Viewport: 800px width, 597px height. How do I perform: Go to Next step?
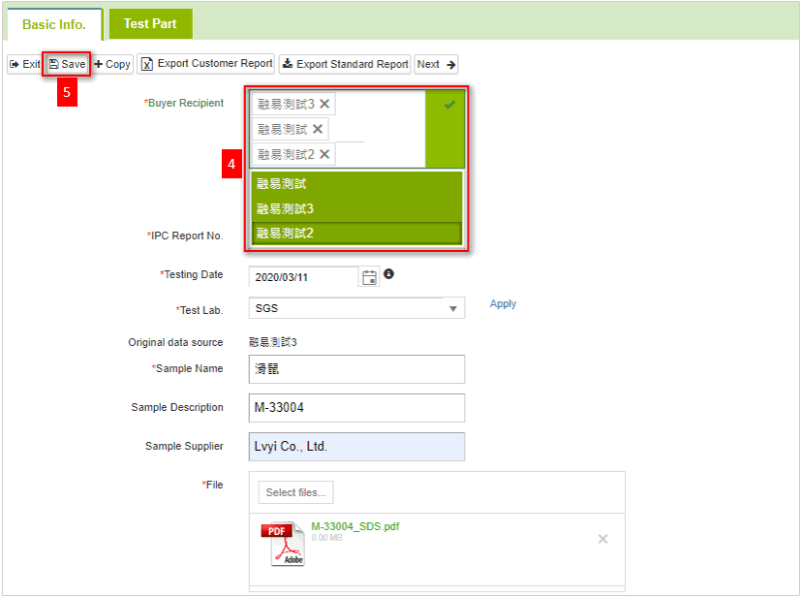[436, 64]
